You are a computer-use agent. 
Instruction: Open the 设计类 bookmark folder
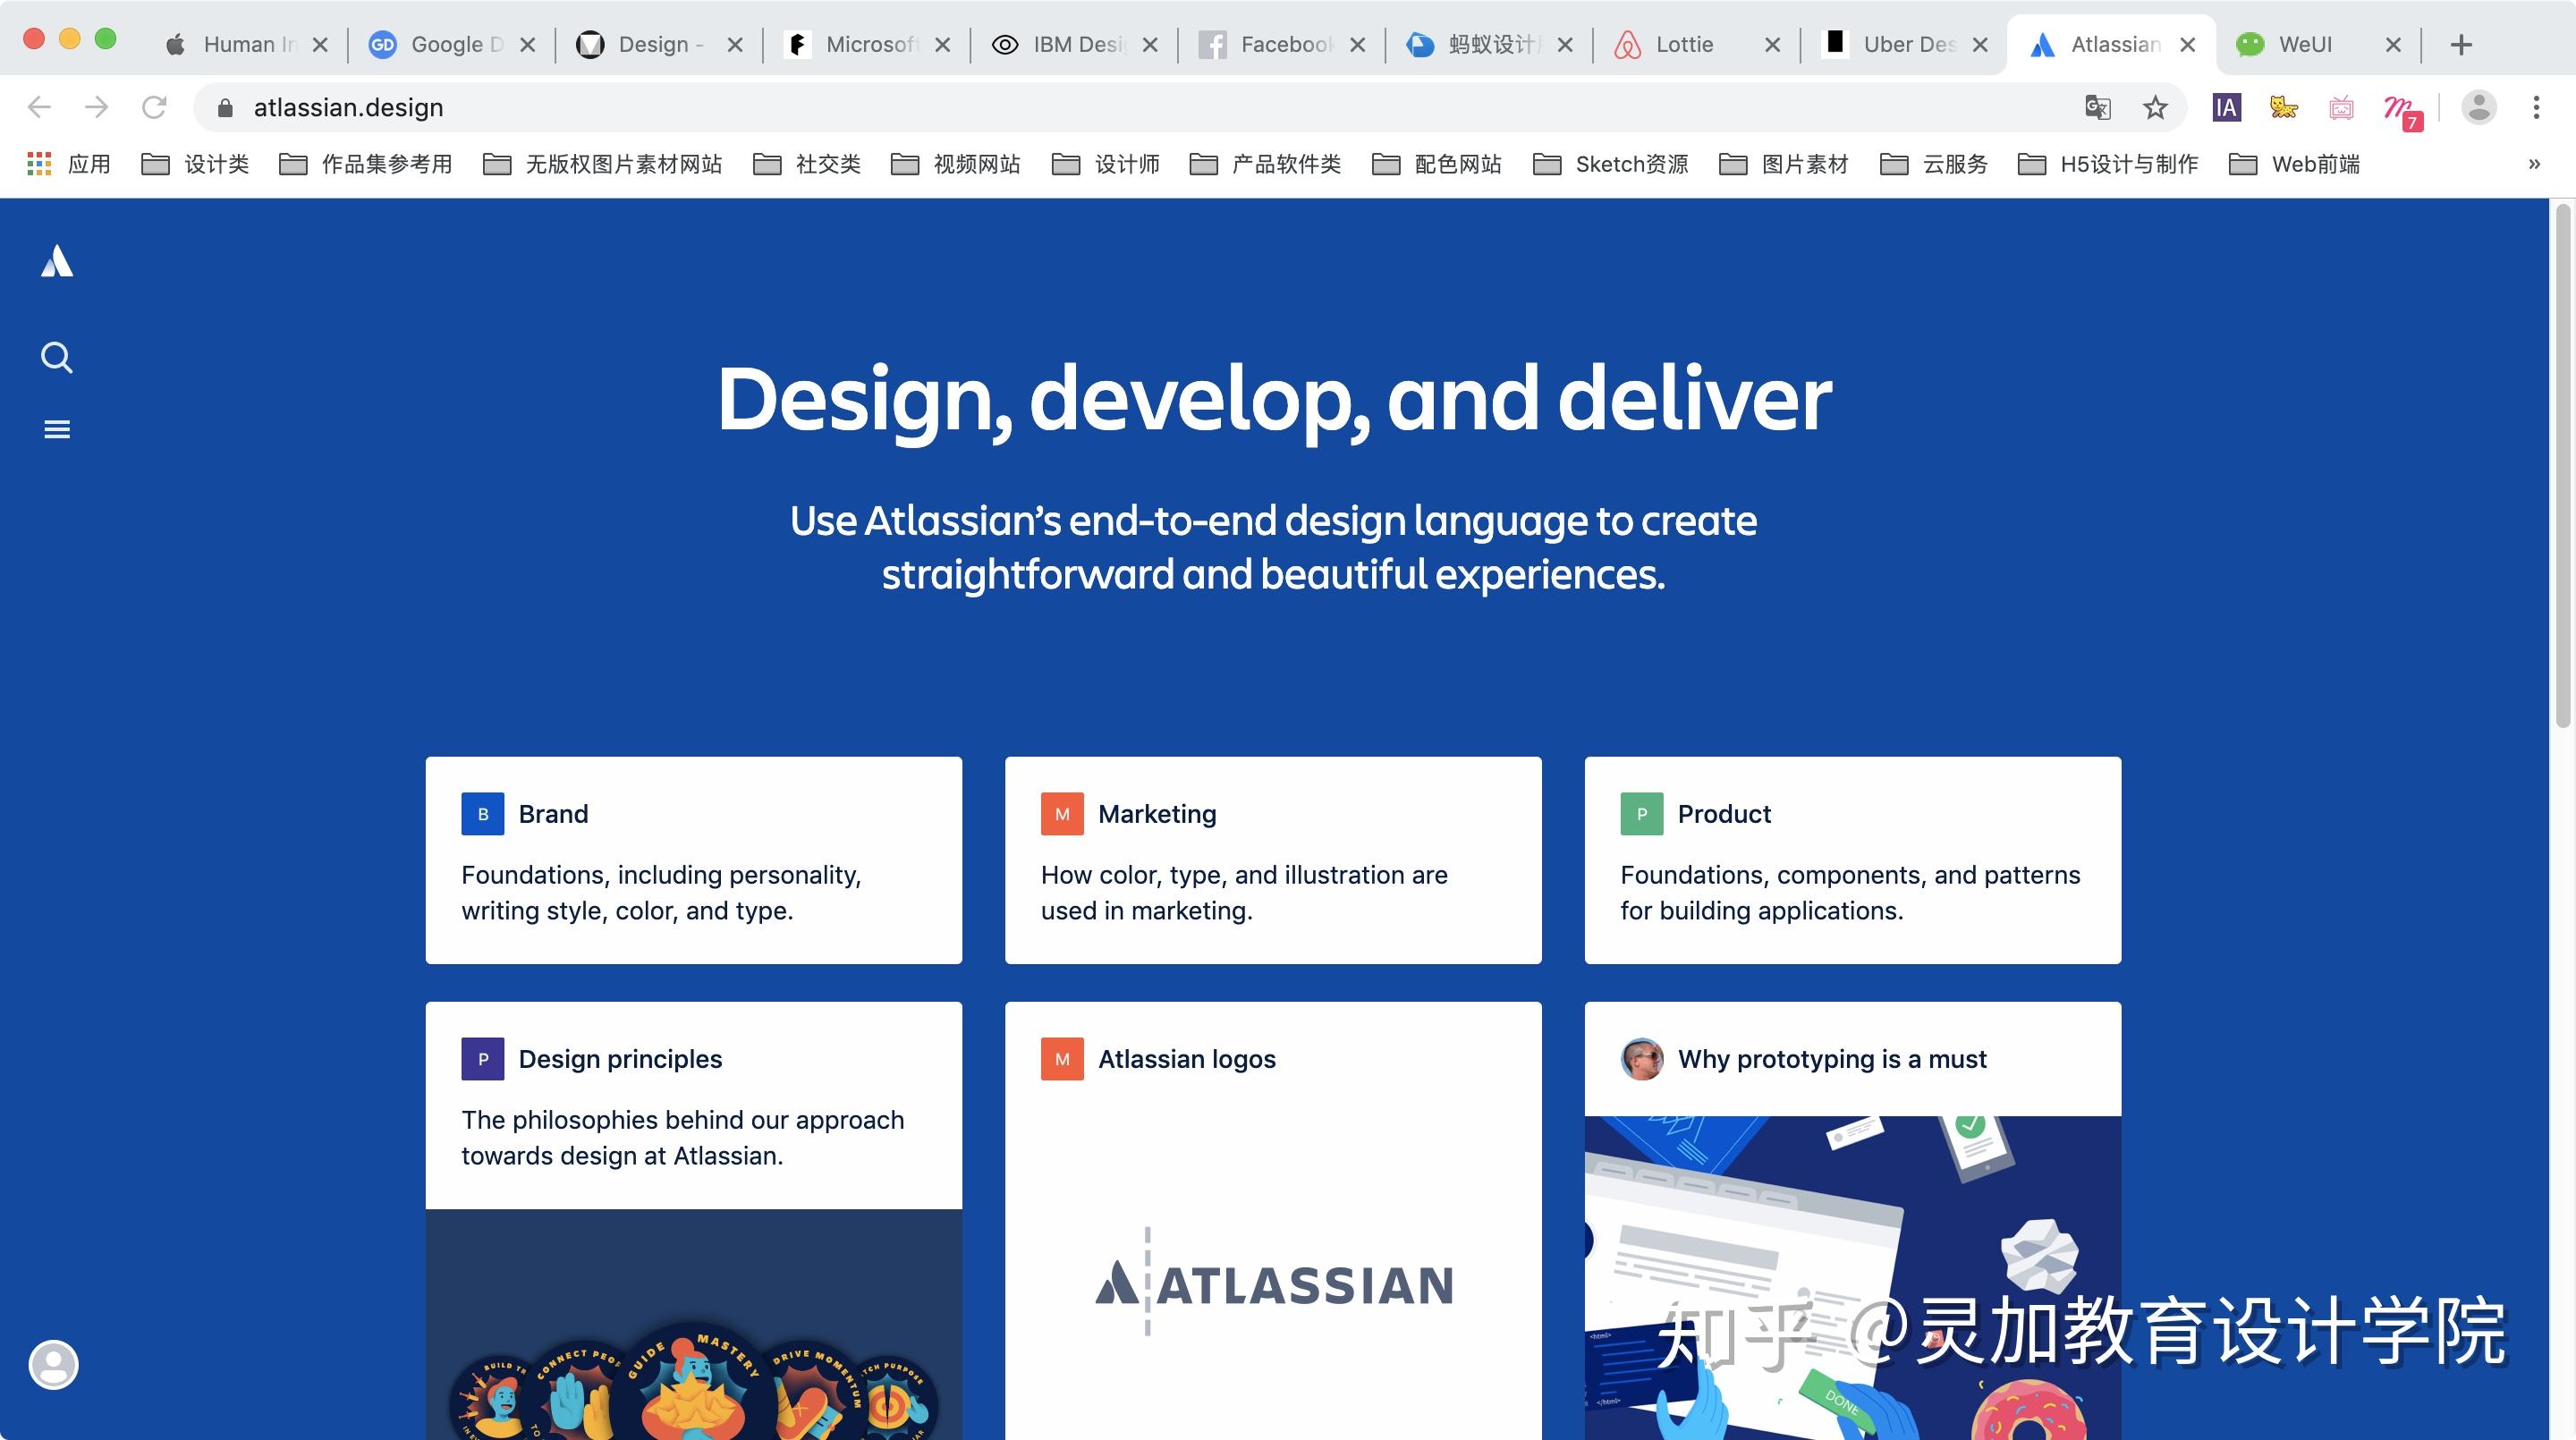[x=196, y=164]
